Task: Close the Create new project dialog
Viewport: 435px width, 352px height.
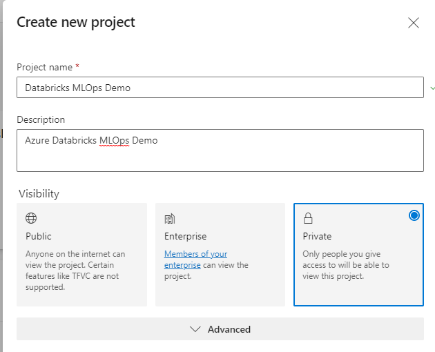Action: (414, 23)
